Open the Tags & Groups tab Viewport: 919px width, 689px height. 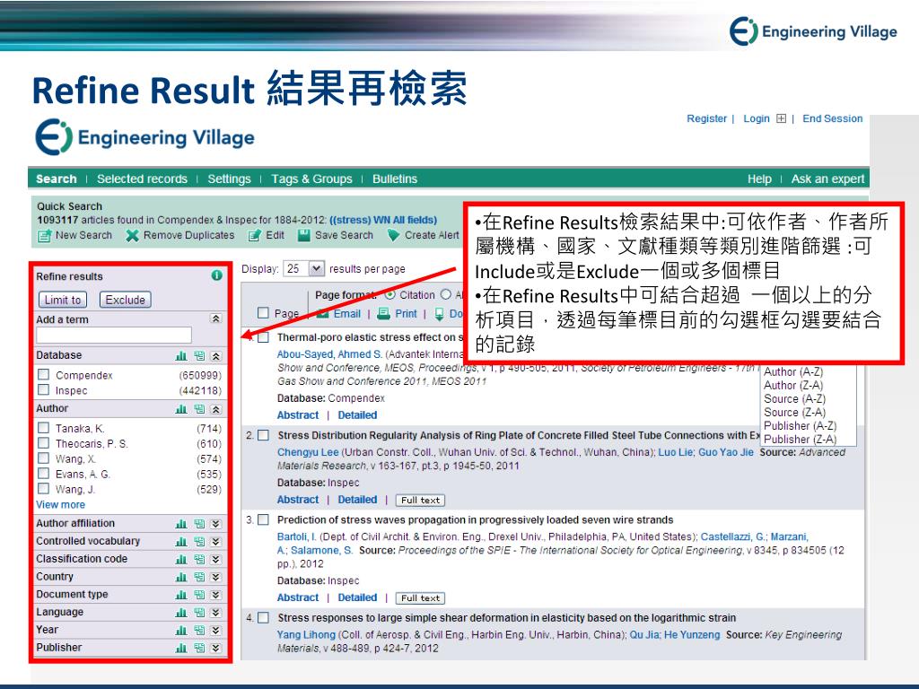pyautogui.click(x=311, y=179)
